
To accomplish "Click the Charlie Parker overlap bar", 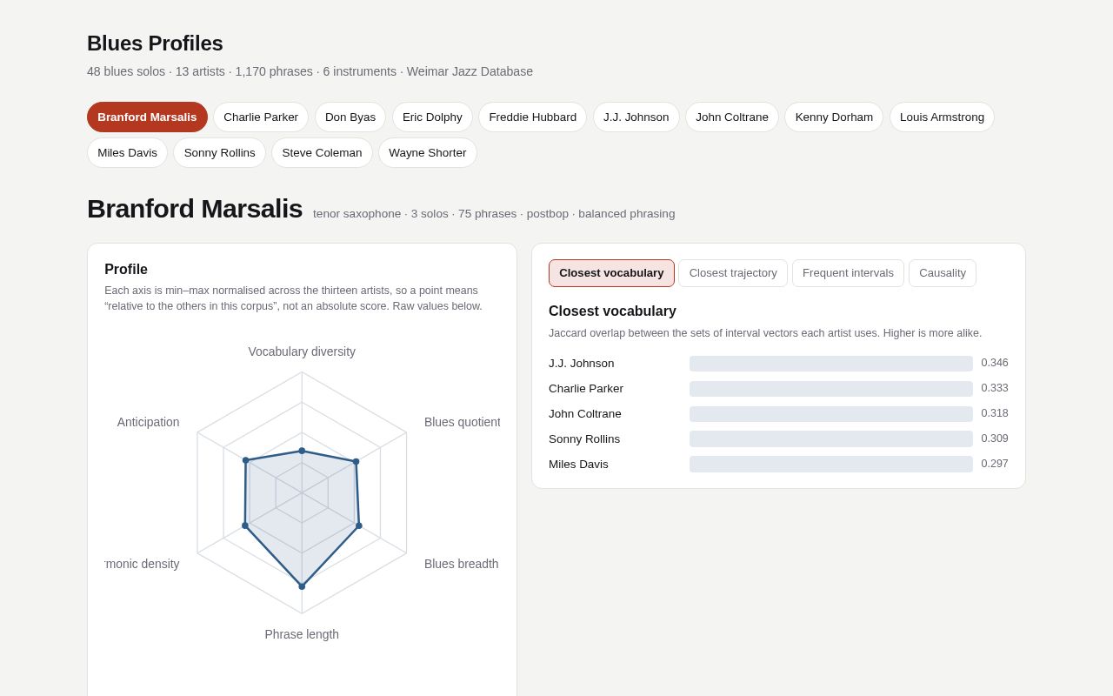I will pos(831,389).
